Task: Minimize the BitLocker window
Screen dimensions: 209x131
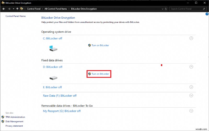Action: coord(188,3)
